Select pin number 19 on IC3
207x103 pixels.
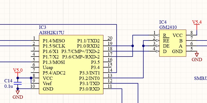pos(110,43)
